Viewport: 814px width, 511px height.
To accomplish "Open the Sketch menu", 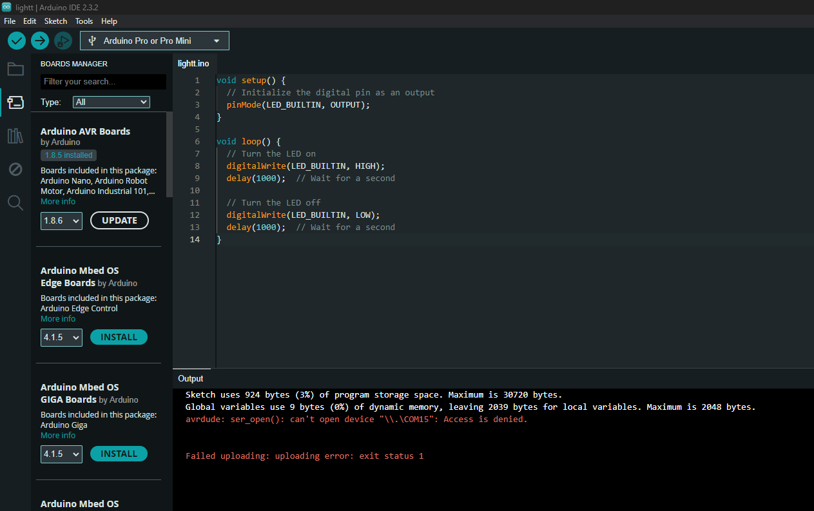I will [55, 21].
